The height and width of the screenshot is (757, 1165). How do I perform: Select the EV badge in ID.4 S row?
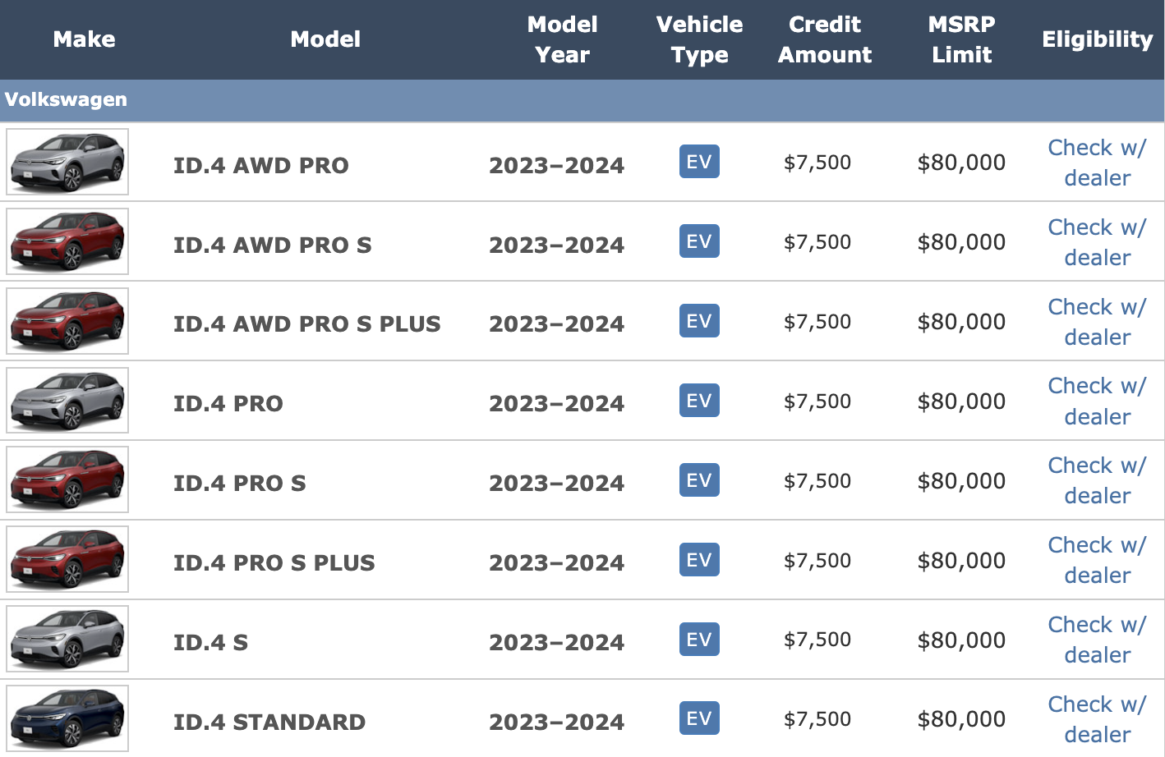click(x=699, y=640)
